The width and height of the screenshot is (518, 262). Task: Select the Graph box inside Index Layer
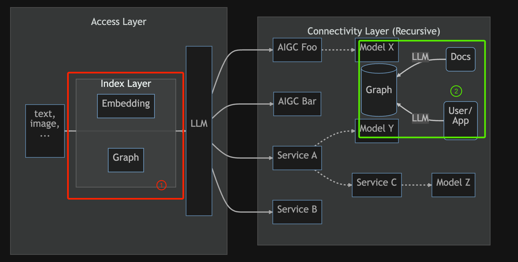[x=126, y=160]
